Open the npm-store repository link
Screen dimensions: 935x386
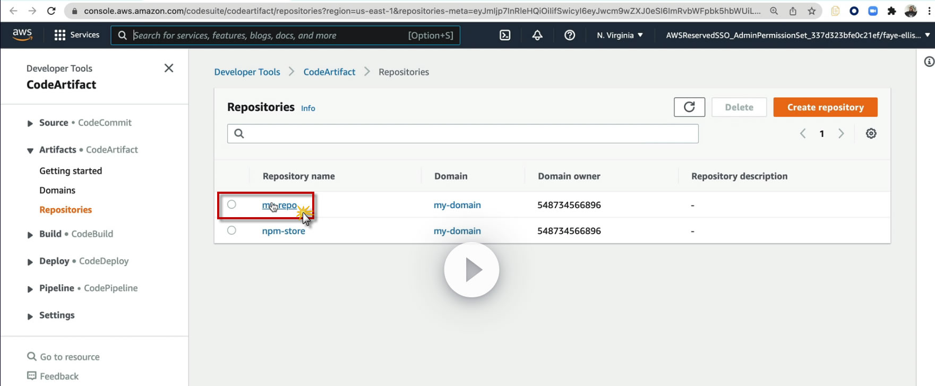coord(284,231)
